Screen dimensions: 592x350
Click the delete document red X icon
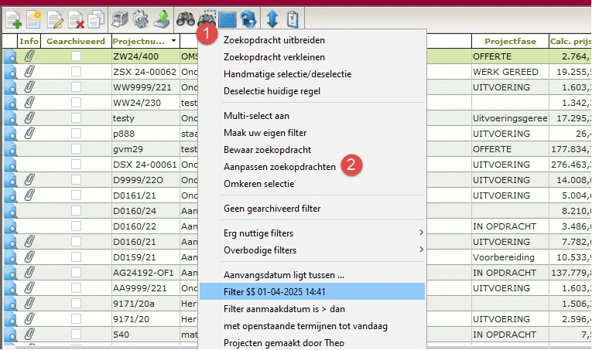76,19
